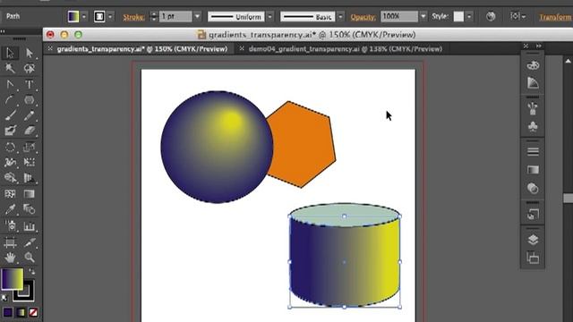
Task: Select the Symbol Sprayer tool
Action: click(10, 226)
